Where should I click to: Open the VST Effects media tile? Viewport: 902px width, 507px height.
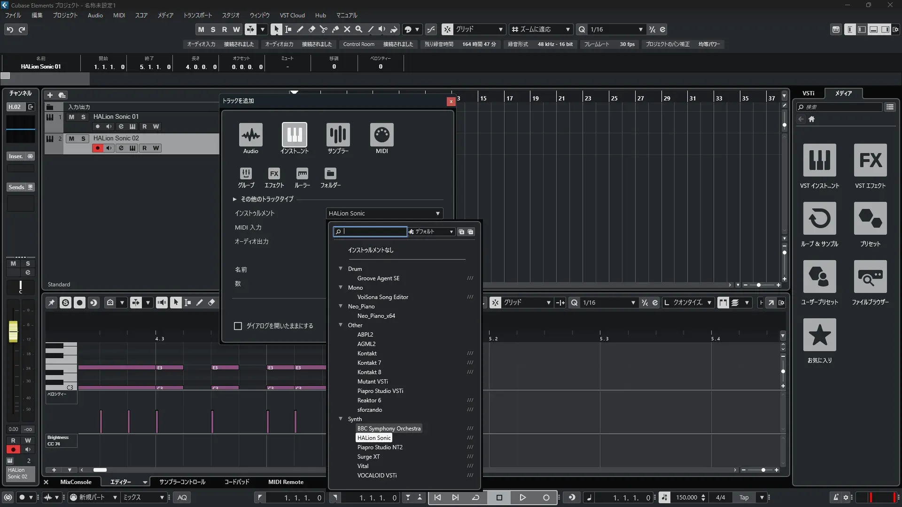point(870,161)
